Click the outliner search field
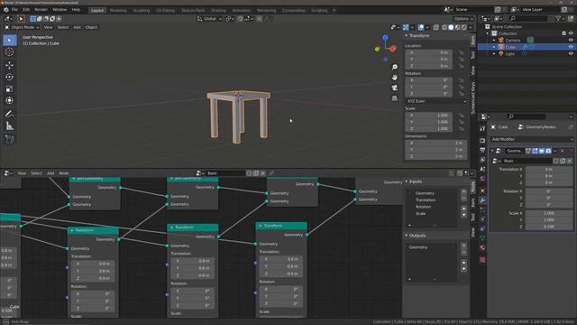Viewport: 577px width, 325px height. 529,18
